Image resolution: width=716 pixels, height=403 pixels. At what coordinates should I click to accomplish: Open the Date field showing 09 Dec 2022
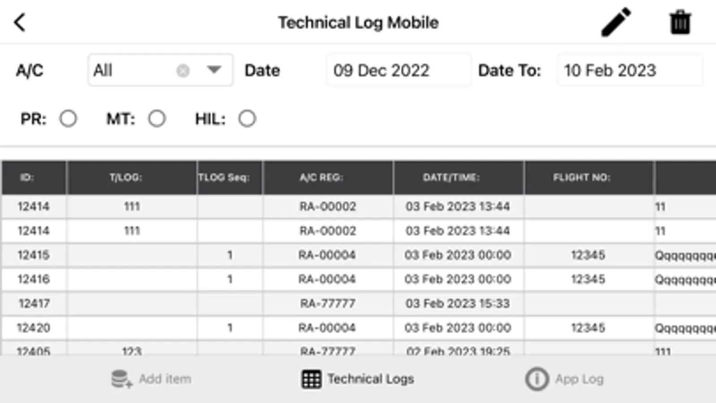click(398, 70)
